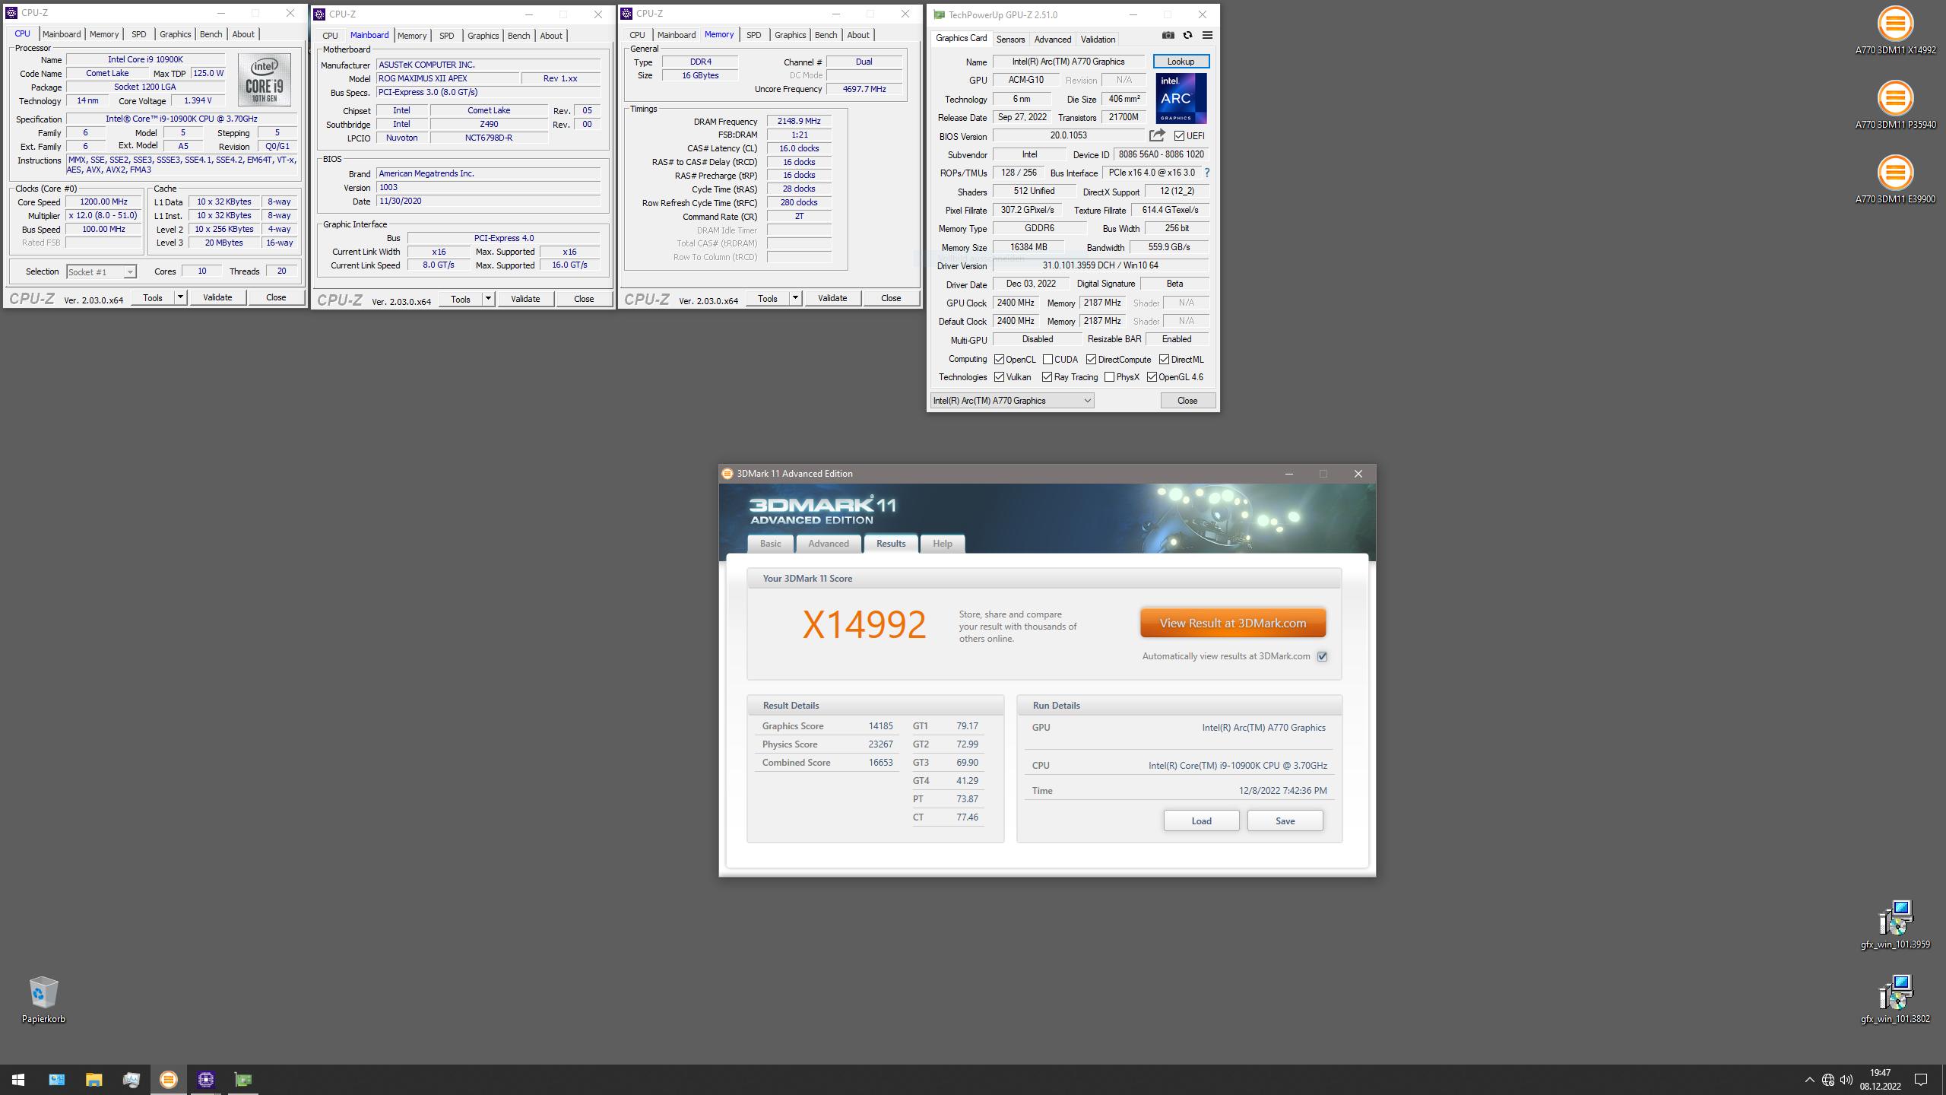Open GPU-Z hamburger menu icon
The width and height of the screenshot is (1946, 1095).
[1207, 35]
